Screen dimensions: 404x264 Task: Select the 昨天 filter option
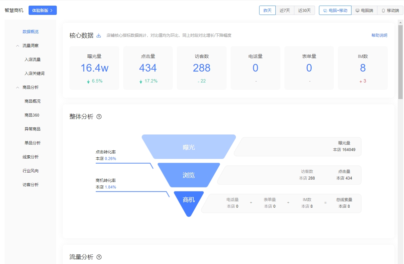coord(267,10)
